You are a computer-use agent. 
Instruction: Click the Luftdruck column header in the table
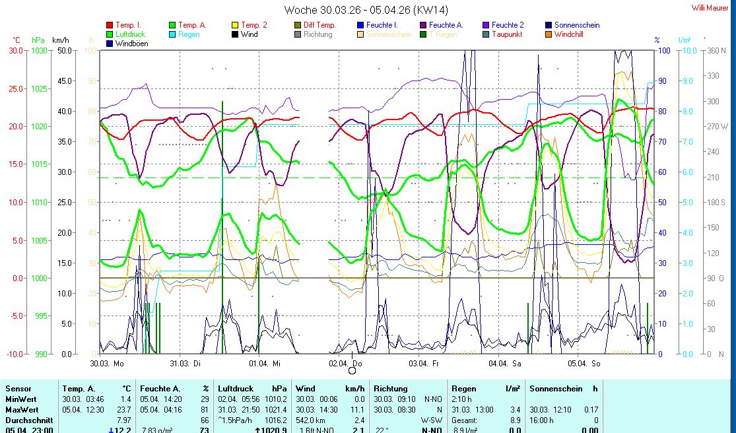235,389
